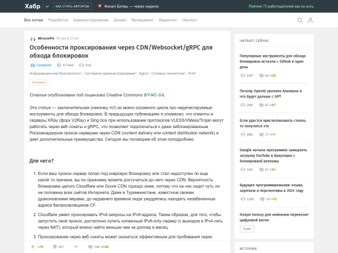Open the Хабр logo home link
Image resolution: width=338 pixels, height=253 pixels.
tap(33, 6)
